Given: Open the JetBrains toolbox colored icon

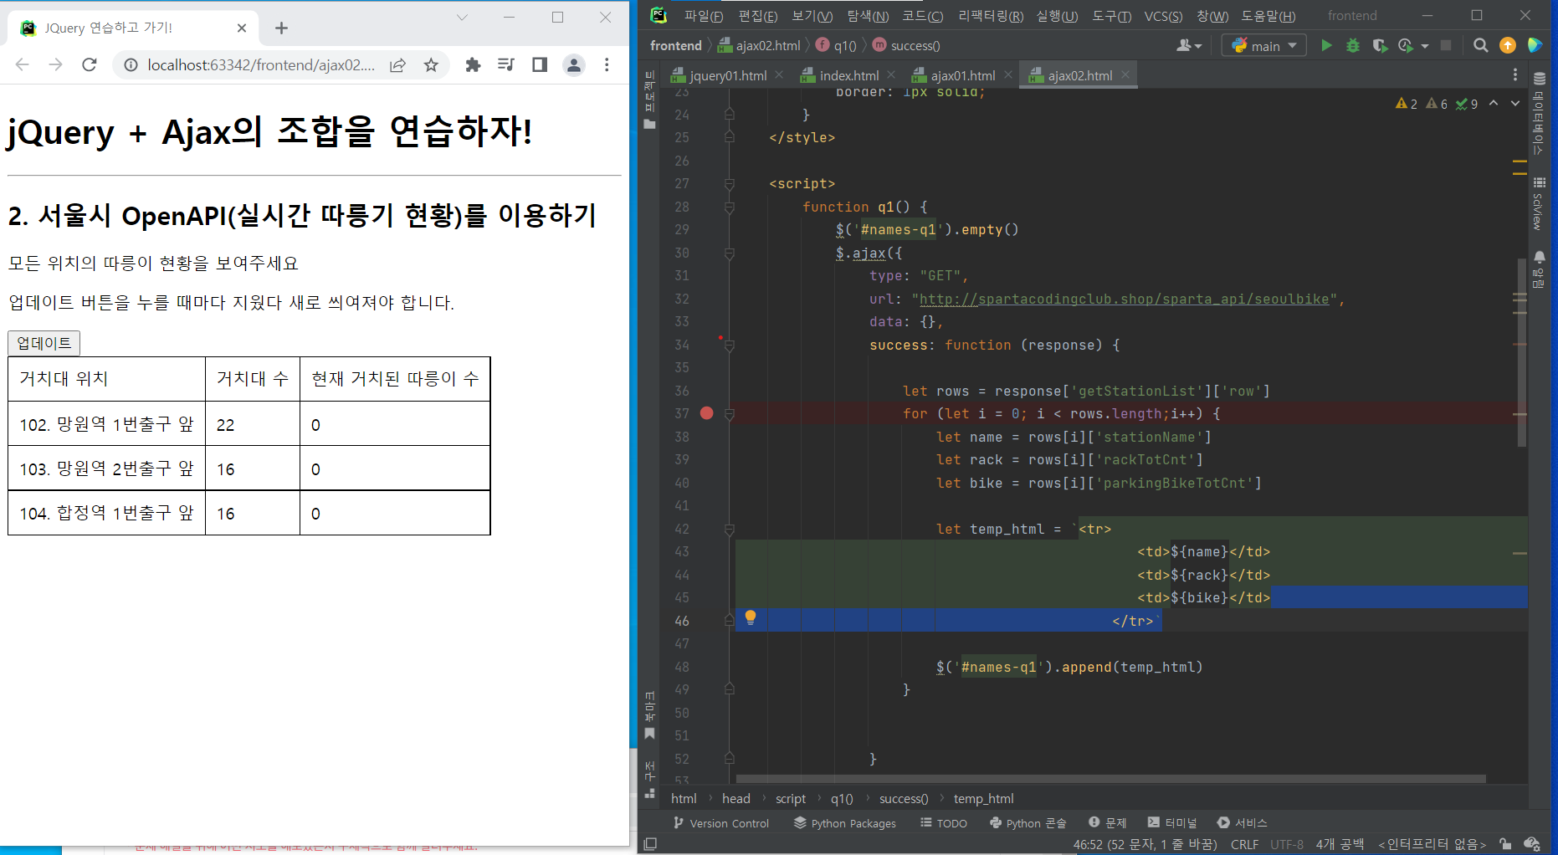Looking at the screenshot, I should click(1535, 45).
